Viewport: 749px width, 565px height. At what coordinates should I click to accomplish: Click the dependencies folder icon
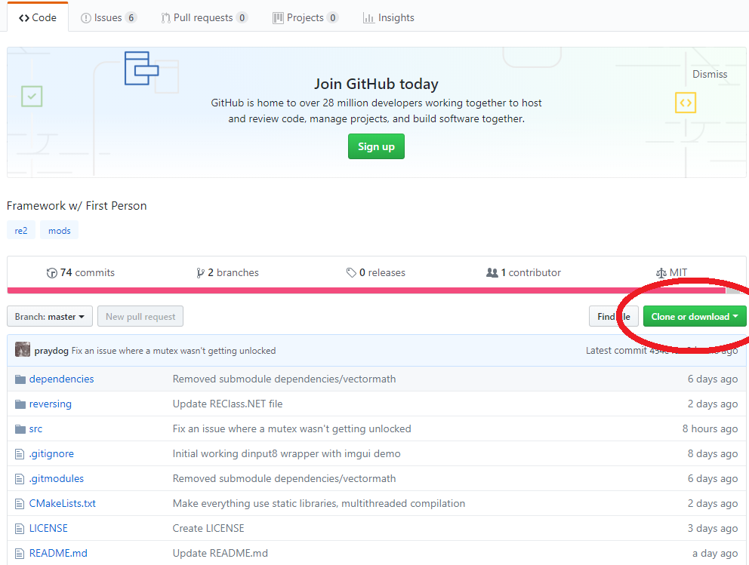tap(20, 379)
